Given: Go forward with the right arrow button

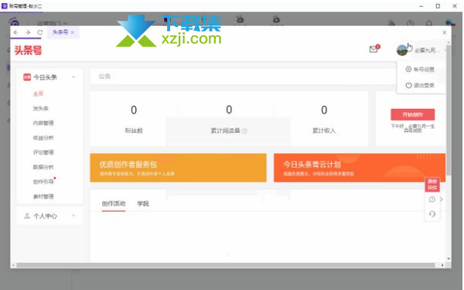Looking at the screenshot, I should point(28,32).
